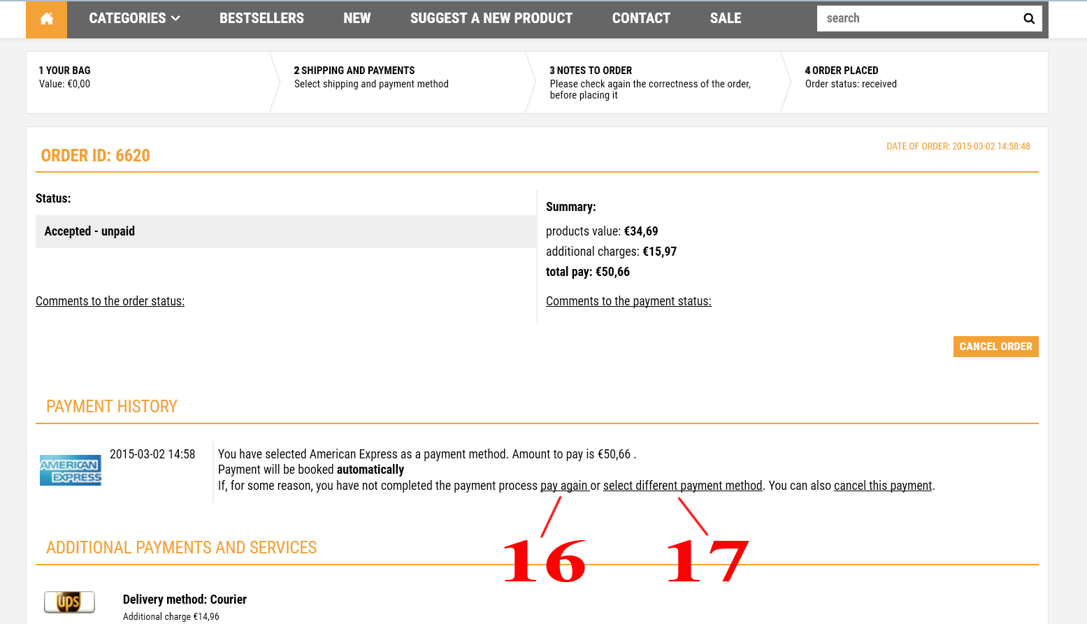Open the Contact page

(x=640, y=19)
